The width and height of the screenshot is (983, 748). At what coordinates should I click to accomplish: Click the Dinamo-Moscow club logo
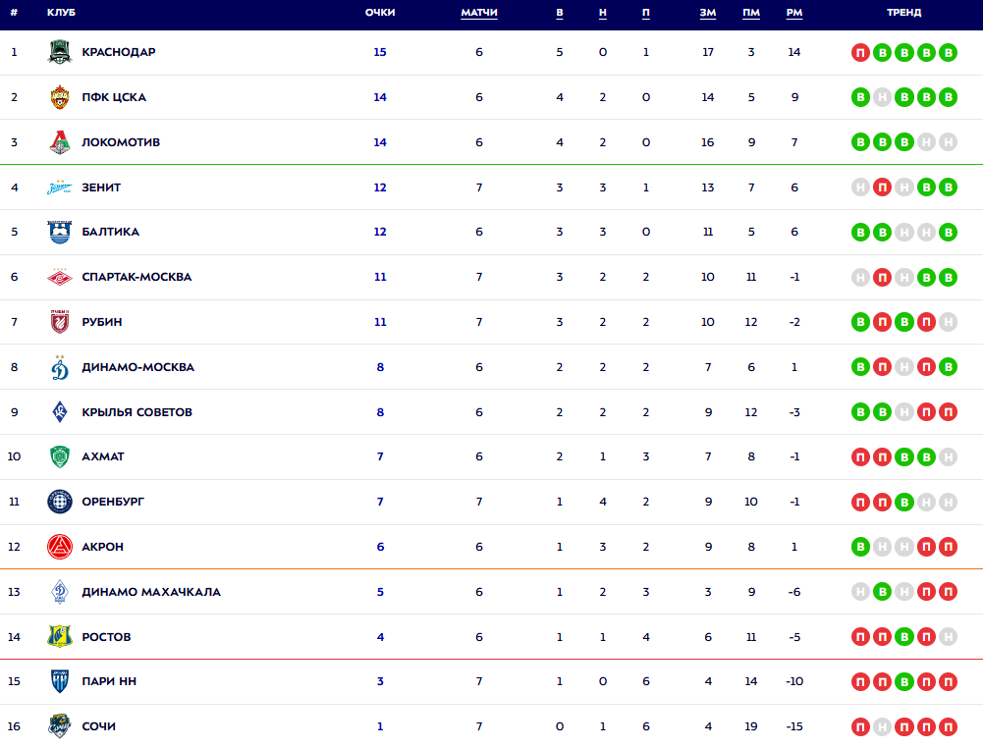point(60,367)
